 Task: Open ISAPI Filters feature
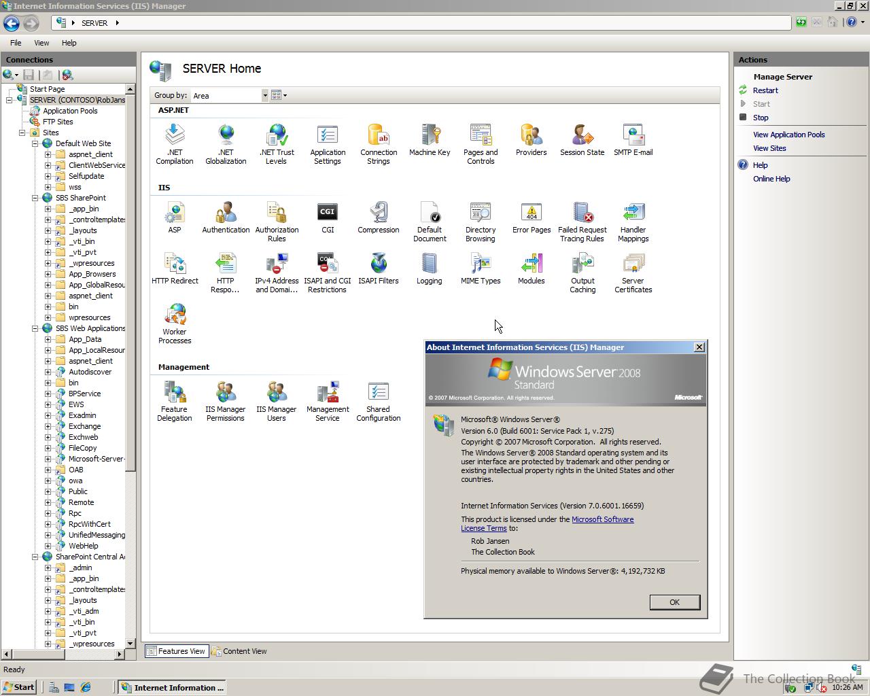pyautogui.click(x=379, y=268)
